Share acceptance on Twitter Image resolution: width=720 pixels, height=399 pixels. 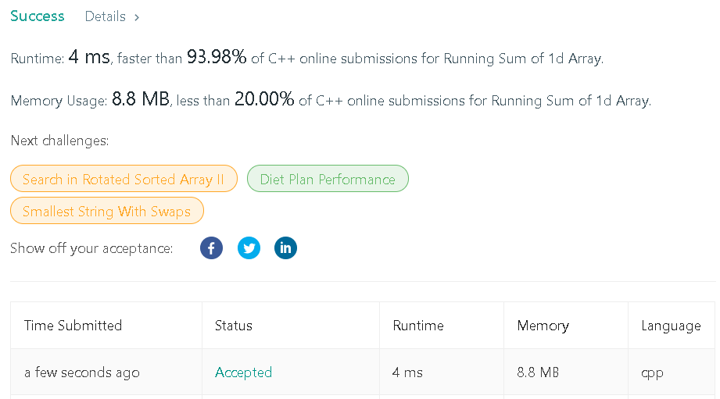[x=249, y=248]
